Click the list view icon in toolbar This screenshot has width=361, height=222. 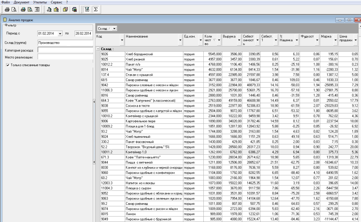37,9
